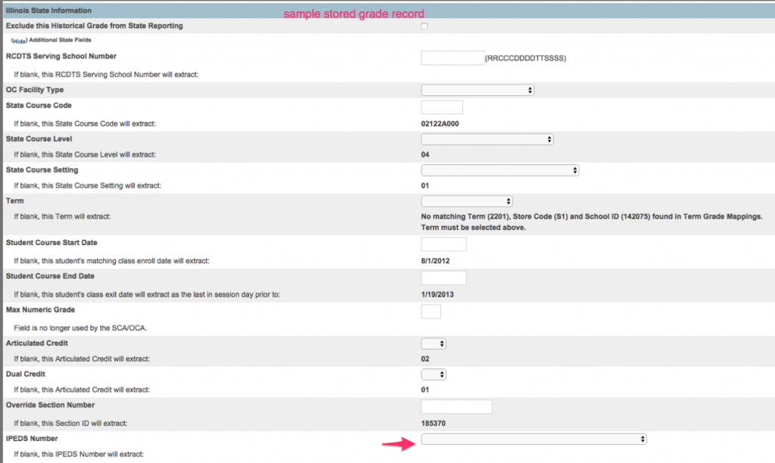
Task: Click the Additional State Fields label
Action: tap(60, 40)
